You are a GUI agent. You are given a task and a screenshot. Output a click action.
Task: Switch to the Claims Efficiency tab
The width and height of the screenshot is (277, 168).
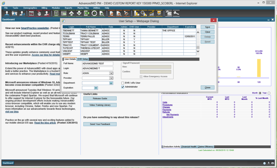(x=205, y=147)
